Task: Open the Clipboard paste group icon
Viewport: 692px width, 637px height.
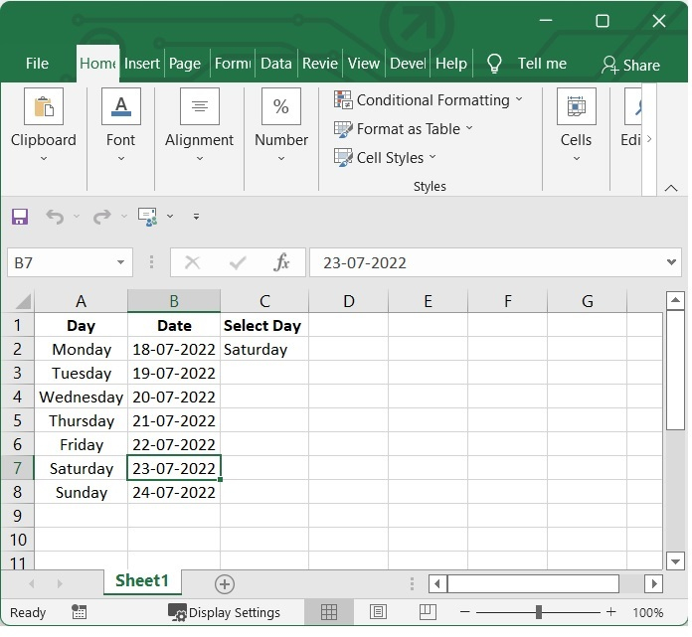Action: click(43, 107)
